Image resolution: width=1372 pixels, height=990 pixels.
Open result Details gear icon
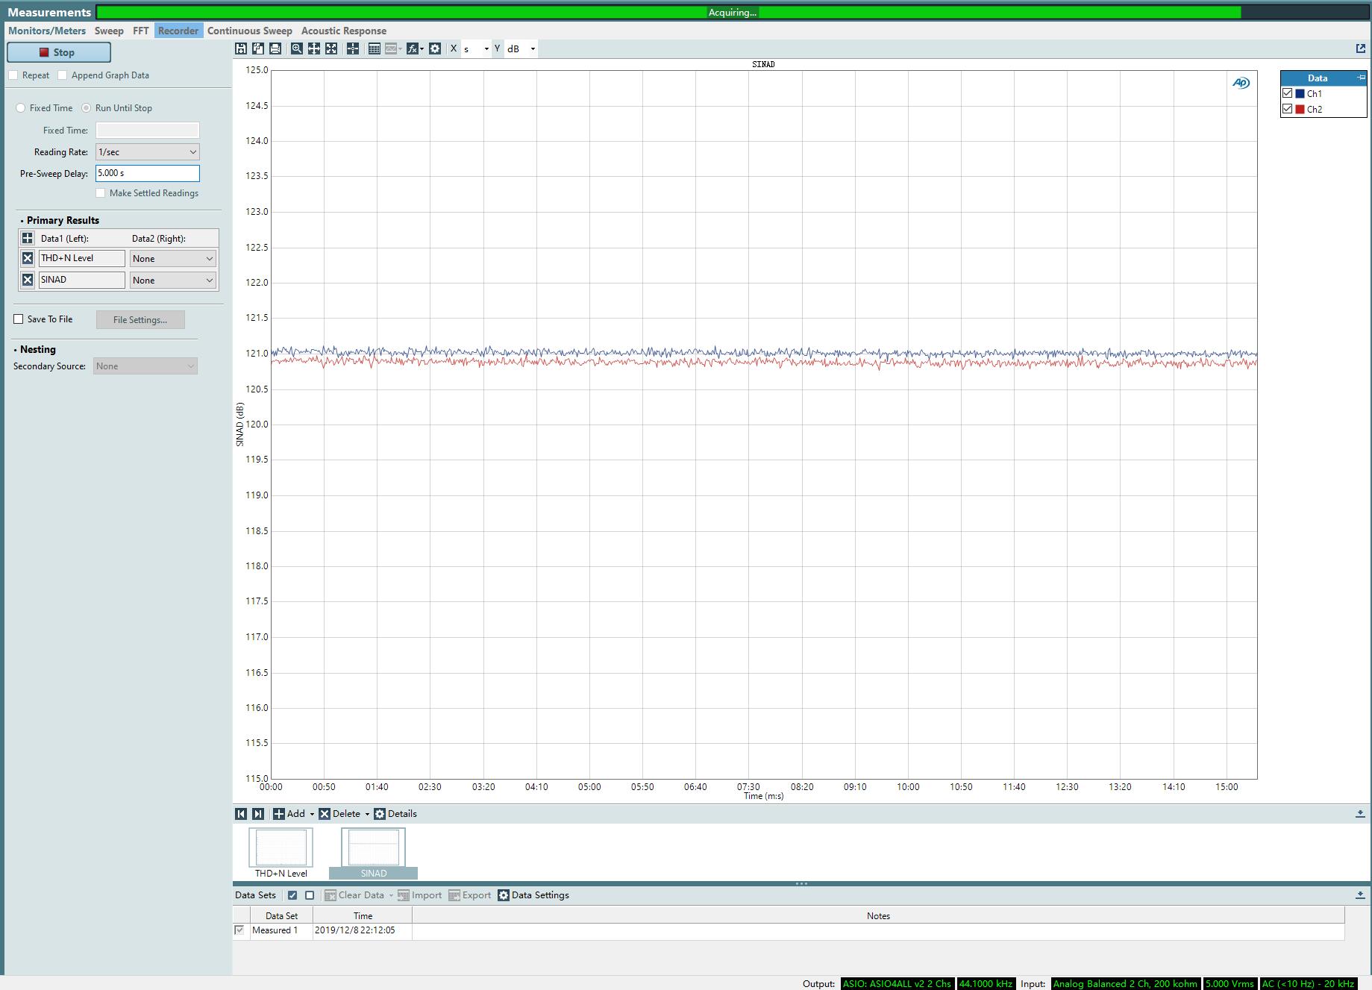click(x=380, y=814)
